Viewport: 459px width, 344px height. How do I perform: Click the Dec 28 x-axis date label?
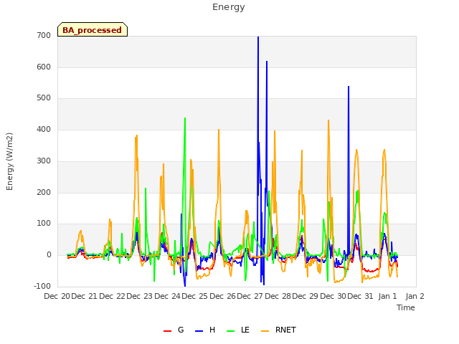pos(278,296)
